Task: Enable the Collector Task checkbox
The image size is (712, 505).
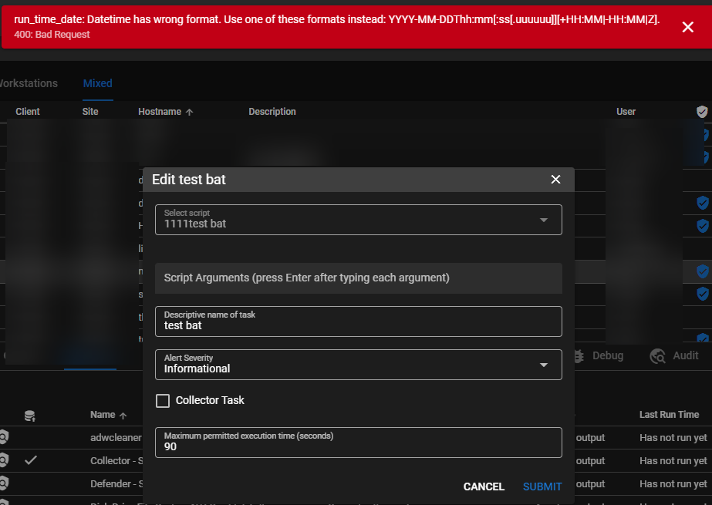Action: point(163,400)
